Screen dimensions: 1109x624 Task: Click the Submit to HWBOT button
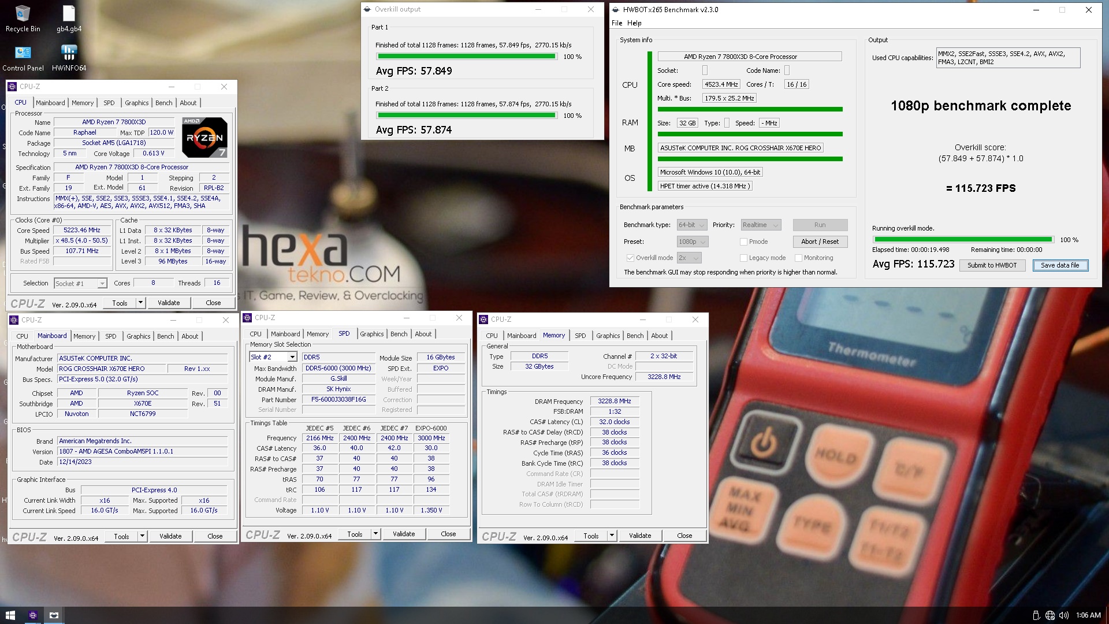pos(992,265)
